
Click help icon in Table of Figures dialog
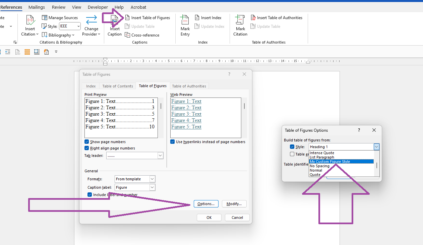point(229,74)
